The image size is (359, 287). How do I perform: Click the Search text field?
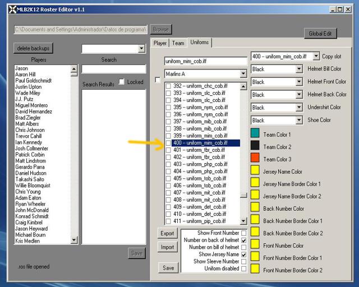point(114,69)
